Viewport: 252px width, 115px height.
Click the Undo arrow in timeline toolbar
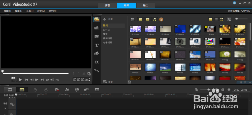(x=35, y=90)
